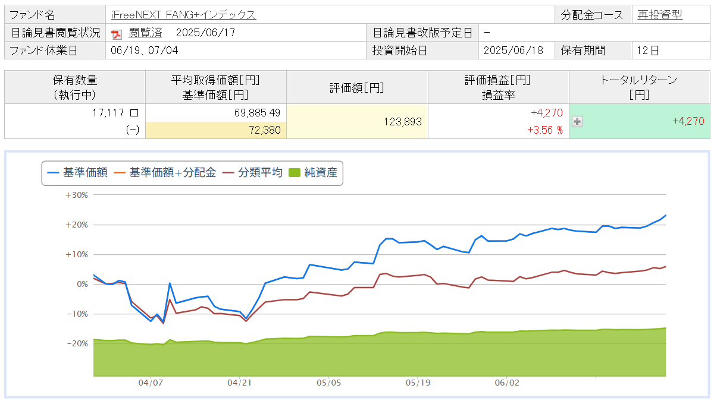Toggle the 基準価額+分配金 legend series
The image size is (714, 401).
[164, 173]
